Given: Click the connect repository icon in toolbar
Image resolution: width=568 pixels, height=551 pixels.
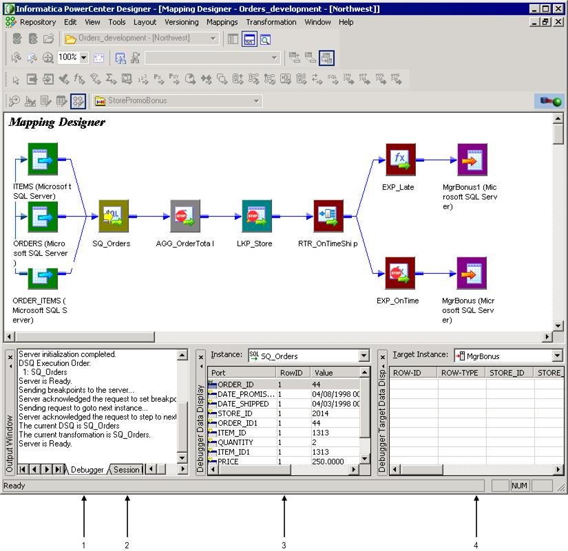Looking at the screenshot, I should 17,39.
